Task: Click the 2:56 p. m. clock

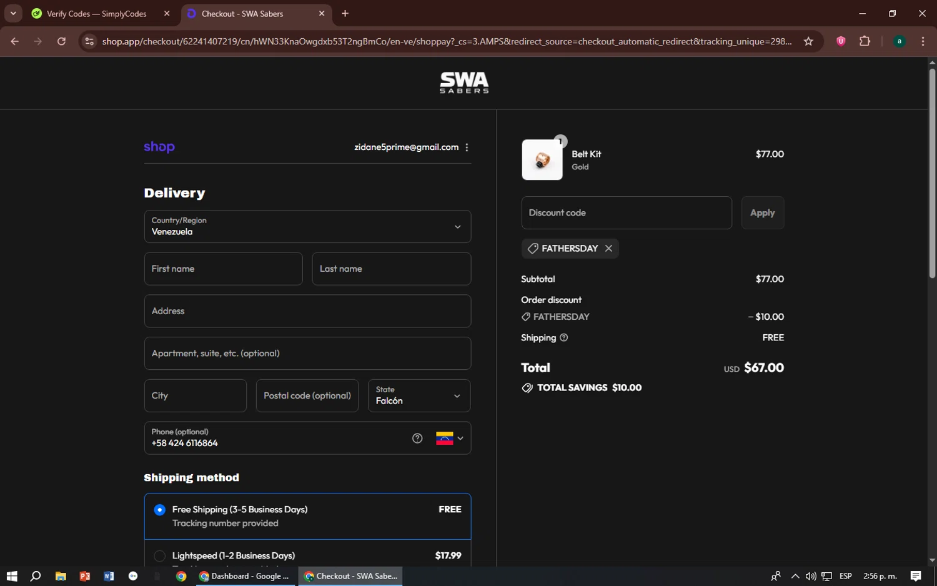Action: [880, 576]
